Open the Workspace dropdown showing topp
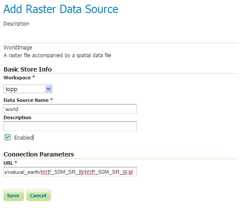This screenshot has width=245, height=212. pyautogui.click(x=28, y=89)
